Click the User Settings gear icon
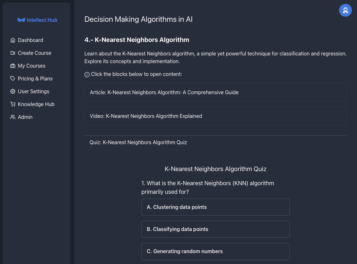Viewport: 357px width, 264px height. tap(13, 91)
